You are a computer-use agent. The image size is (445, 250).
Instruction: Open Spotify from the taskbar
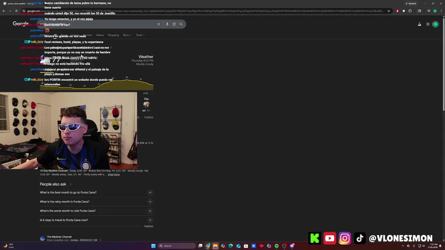276,246
